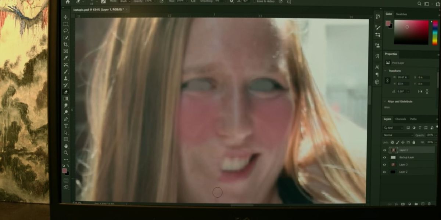
Task: Click the Lasso tool
Action: (66, 31)
